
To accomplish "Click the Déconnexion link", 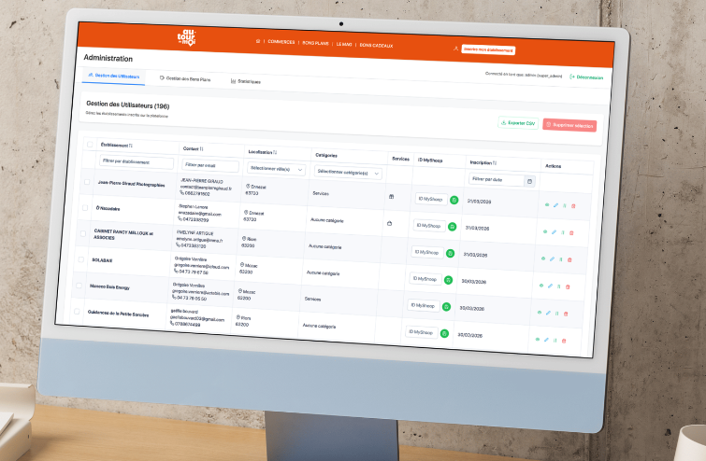I will pyautogui.click(x=587, y=77).
